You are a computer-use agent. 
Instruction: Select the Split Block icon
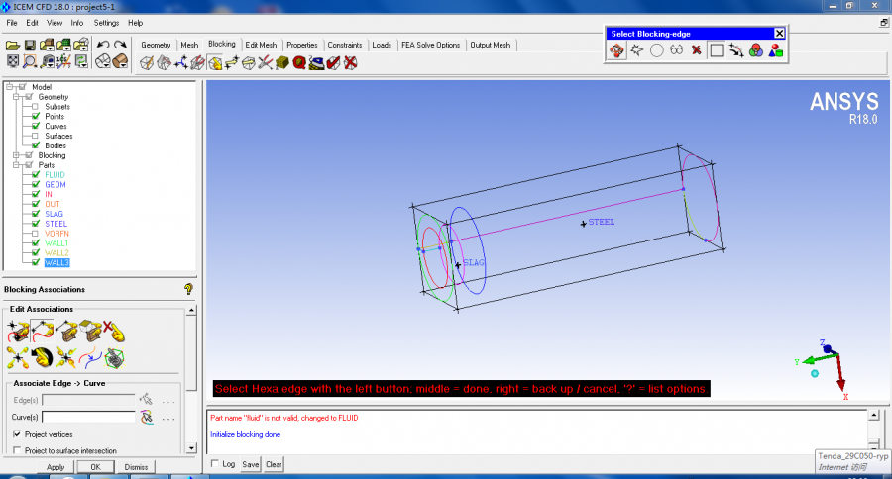click(164, 63)
